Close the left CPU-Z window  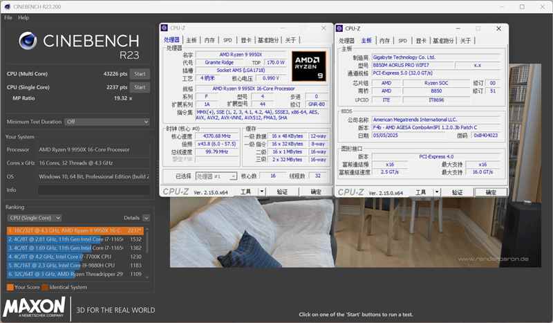tap(324, 28)
